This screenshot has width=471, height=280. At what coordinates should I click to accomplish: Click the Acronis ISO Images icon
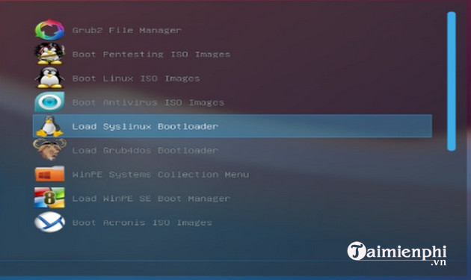[49, 222]
